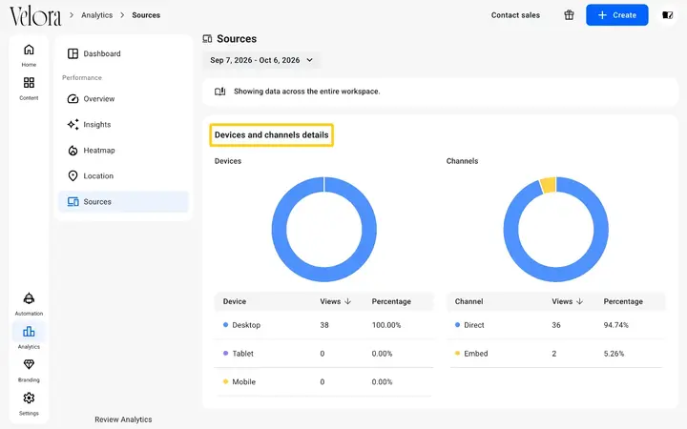Click the 36 views value
This screenshot has width=687, height=429.
(556, 325)
